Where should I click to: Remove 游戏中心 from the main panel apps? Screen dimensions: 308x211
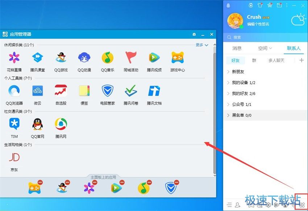(40, 182)
